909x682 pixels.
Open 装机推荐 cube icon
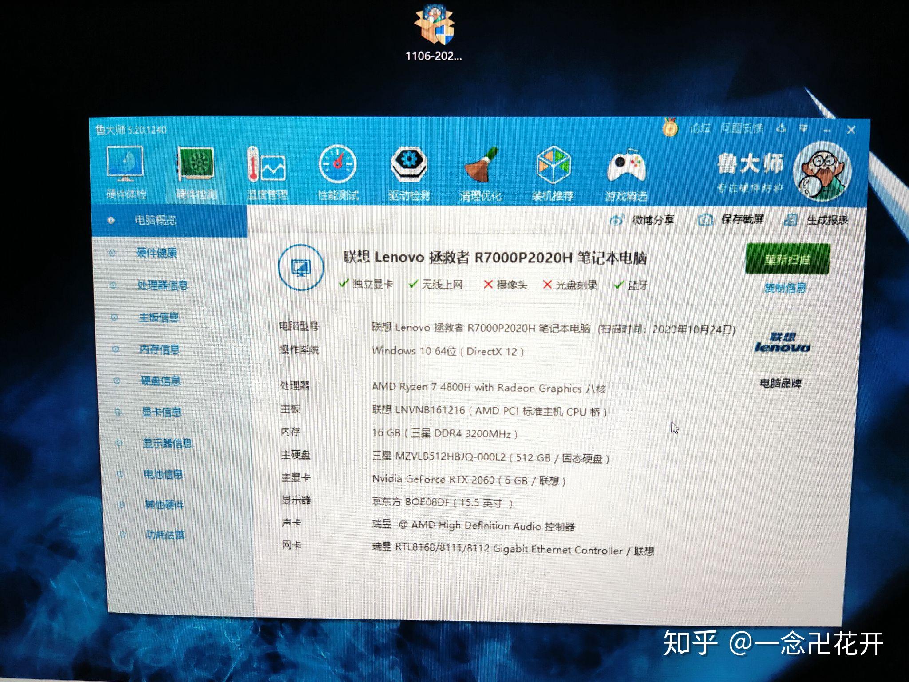tap(553, 165)
